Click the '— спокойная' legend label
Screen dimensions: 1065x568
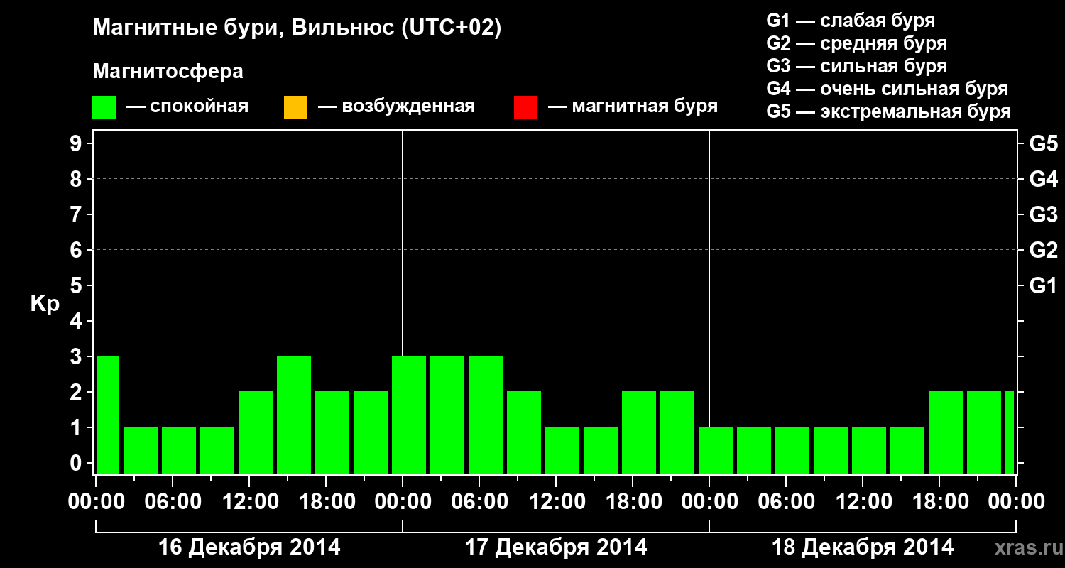tap(187, 107)
